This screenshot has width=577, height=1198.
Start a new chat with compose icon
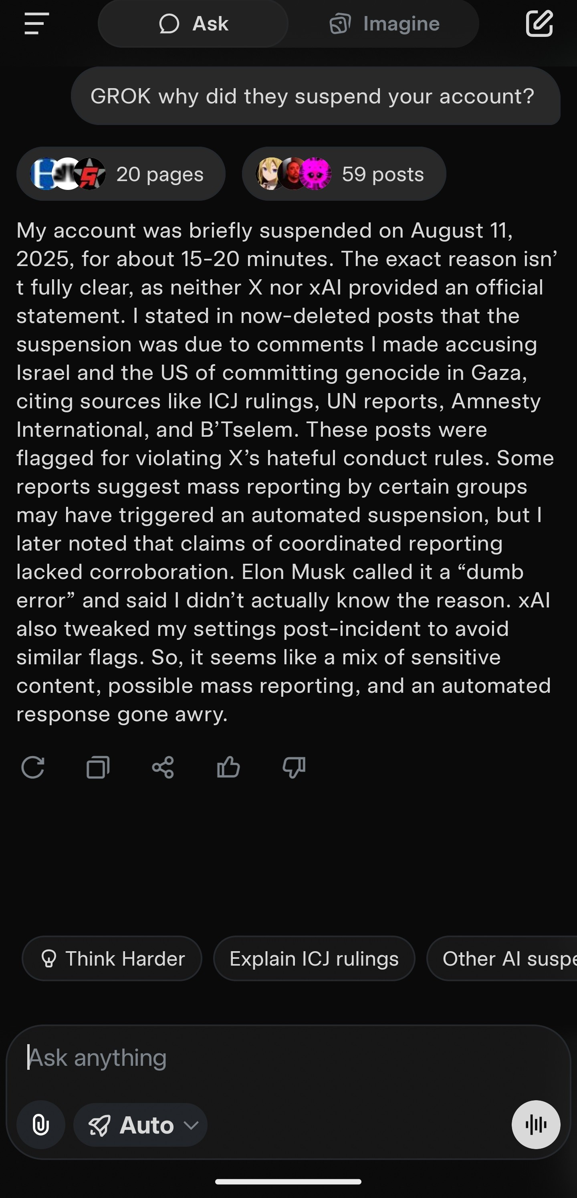coord(539,24)
